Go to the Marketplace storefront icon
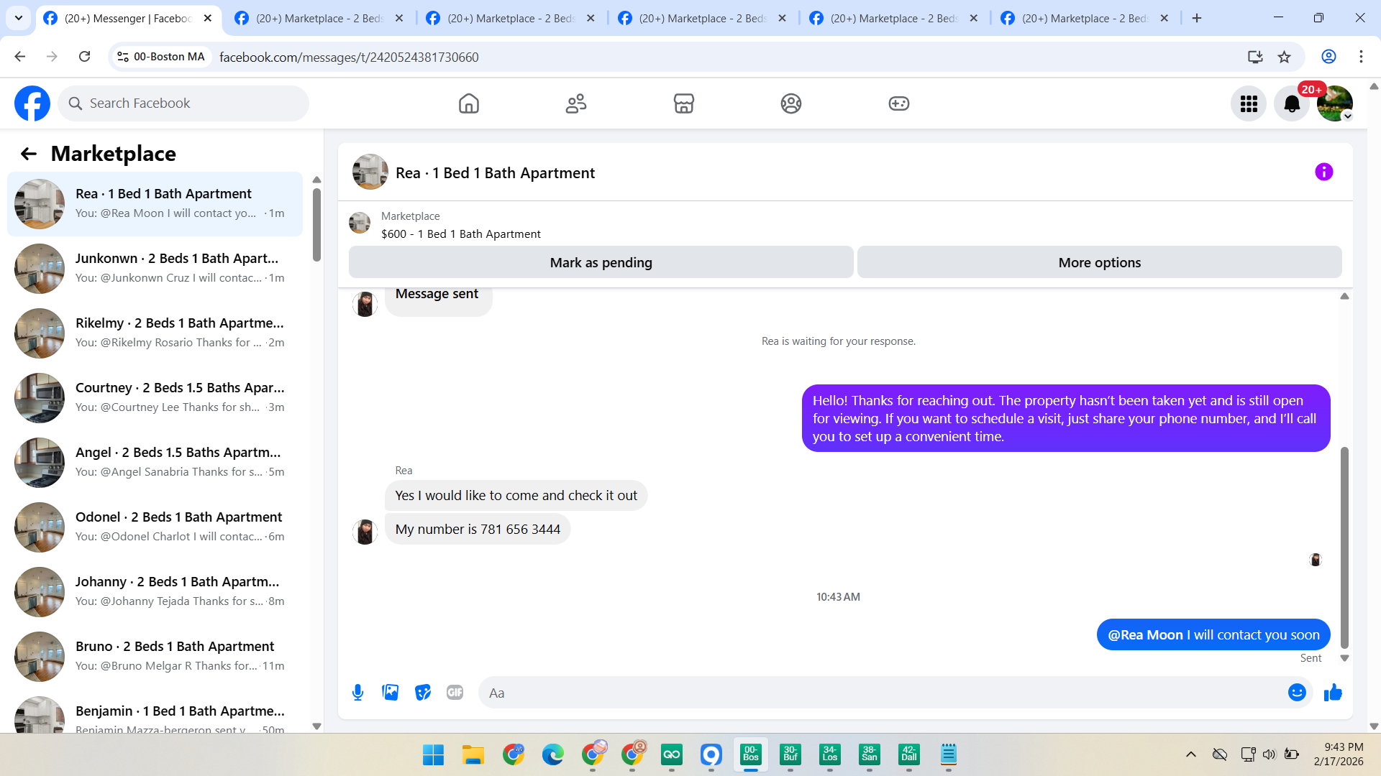Viewport: 1381px width, 776px height. (x=683, y=104)
